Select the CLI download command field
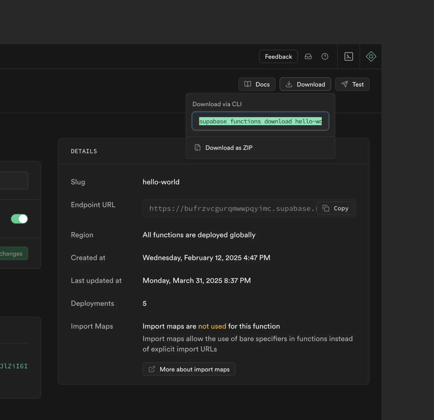This screenshot has width=434, height=420. click(260, 121)
